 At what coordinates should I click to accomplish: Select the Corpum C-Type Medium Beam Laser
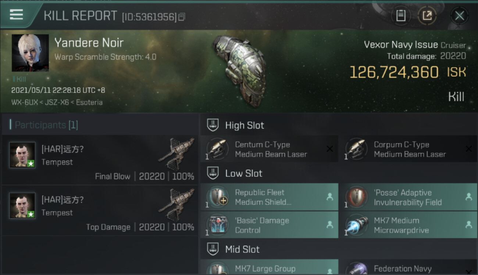click(408, 149)
